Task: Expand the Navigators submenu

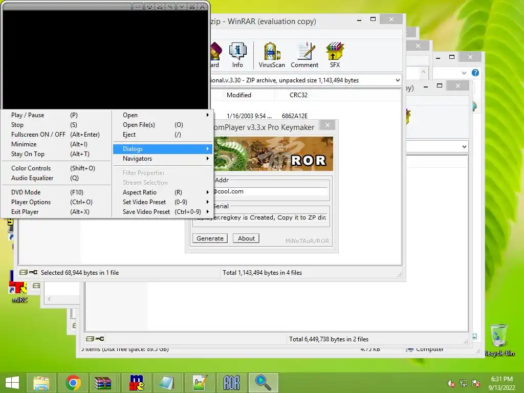Action: tap(162, 159)
